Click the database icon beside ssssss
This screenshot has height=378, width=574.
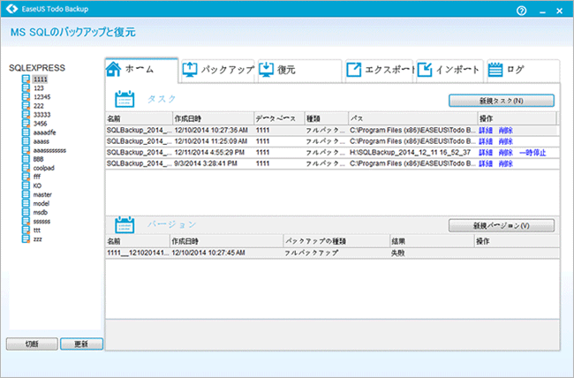point(26,221)
